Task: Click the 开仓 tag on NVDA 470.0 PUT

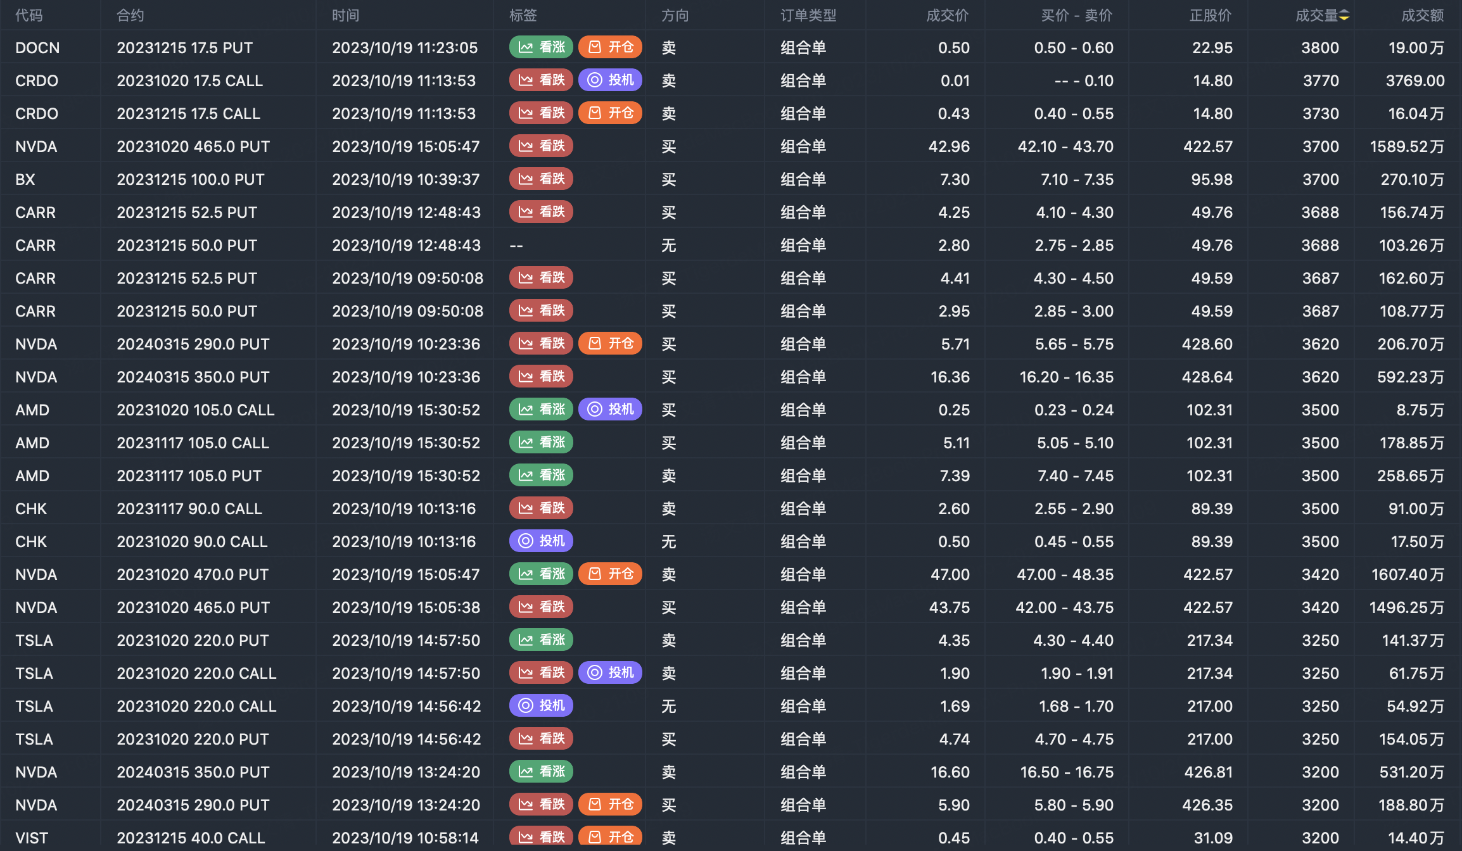Action: tap(611, 574)
